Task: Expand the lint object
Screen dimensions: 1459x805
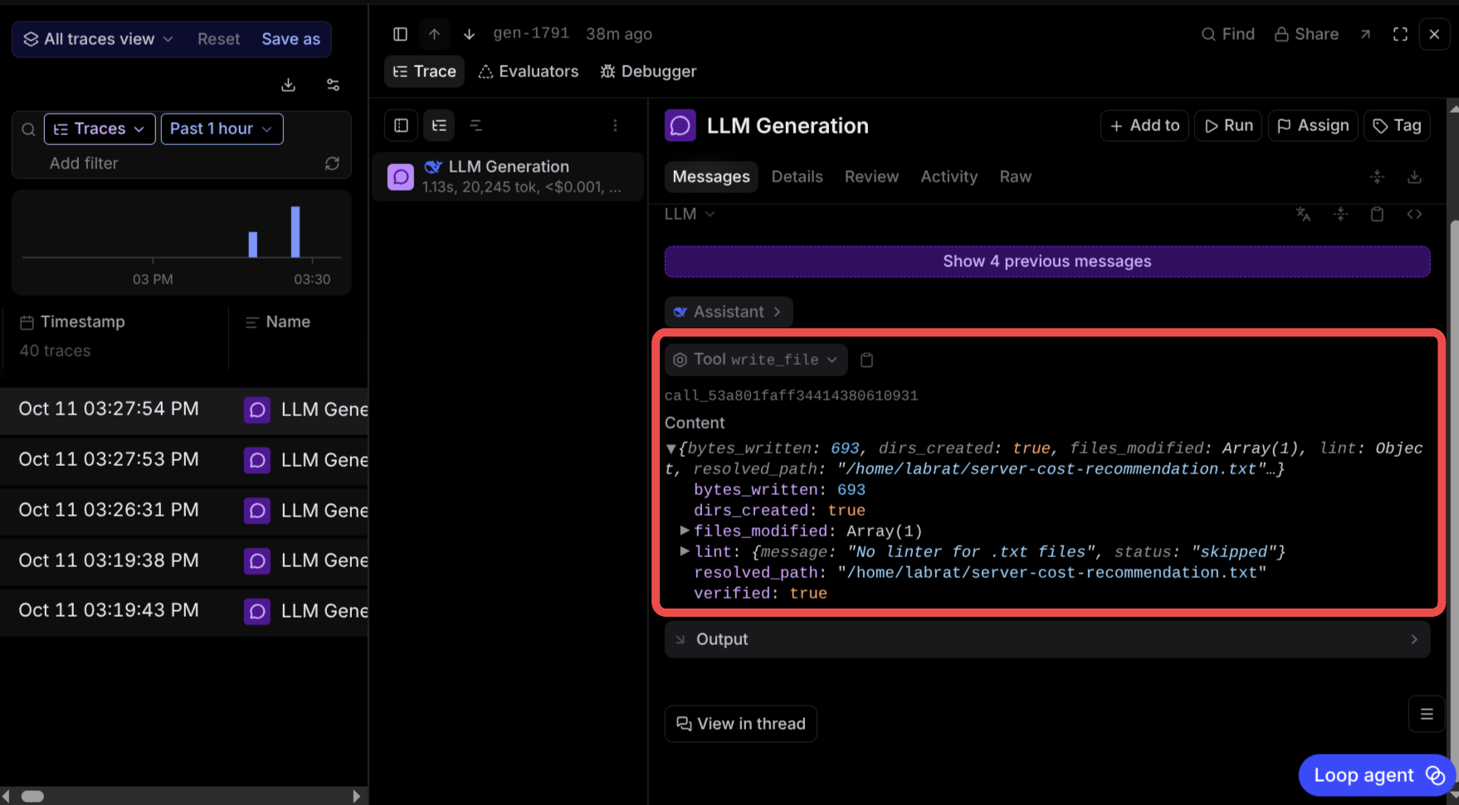Action: [685, 551]
